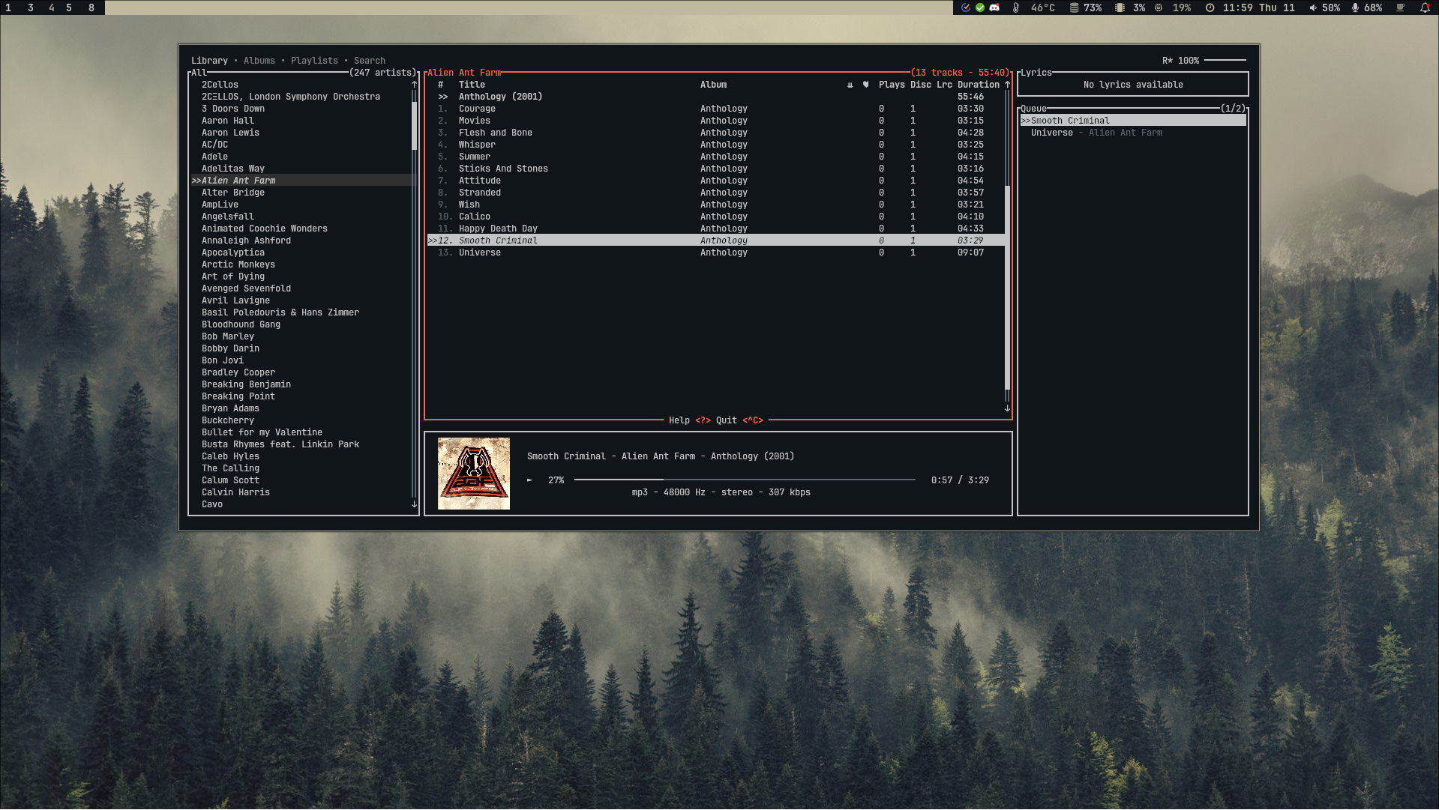This screenshot has height=810, width=1439.
Task: Click the RAM memory chip icon
Action: [x=1120, y=7]
